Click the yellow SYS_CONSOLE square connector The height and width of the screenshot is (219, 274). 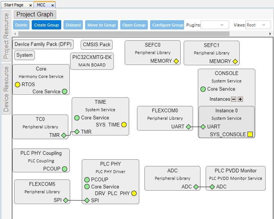pos(250,134)
